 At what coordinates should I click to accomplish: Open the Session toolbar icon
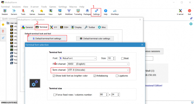click(x=5, y=12)
